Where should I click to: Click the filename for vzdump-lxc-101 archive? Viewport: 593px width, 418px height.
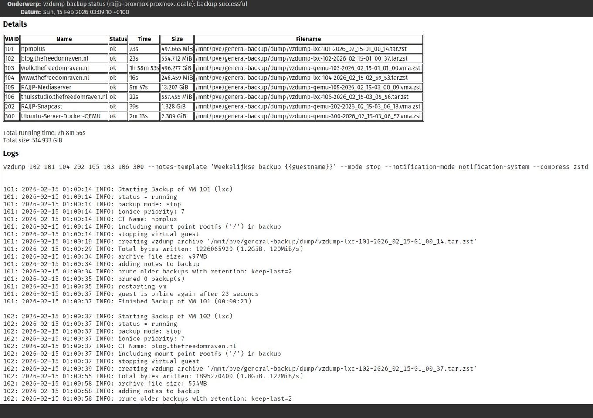click(308, 49)
